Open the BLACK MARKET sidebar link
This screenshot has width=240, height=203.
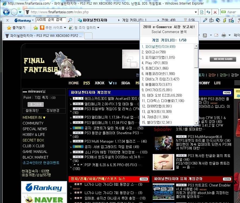pos(35,157)
